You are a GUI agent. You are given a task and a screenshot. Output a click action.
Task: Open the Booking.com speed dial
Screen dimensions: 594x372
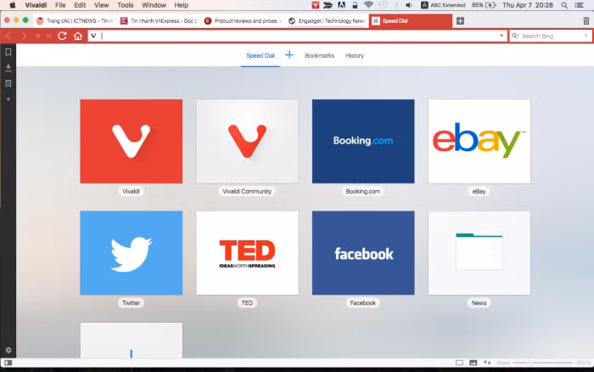(363, 141)
